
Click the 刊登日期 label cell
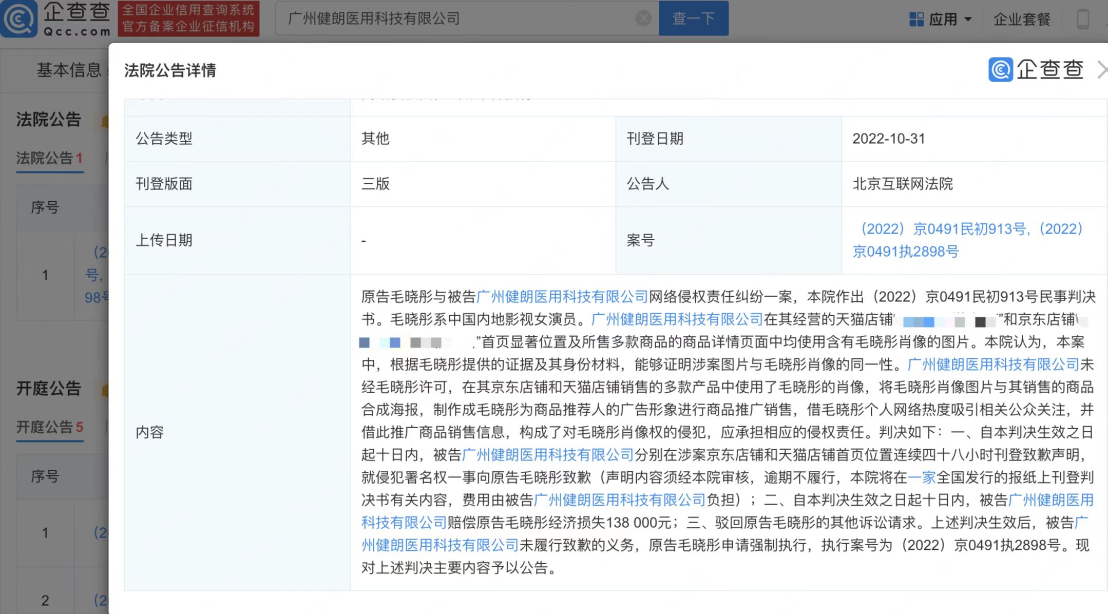pos(729,139)
